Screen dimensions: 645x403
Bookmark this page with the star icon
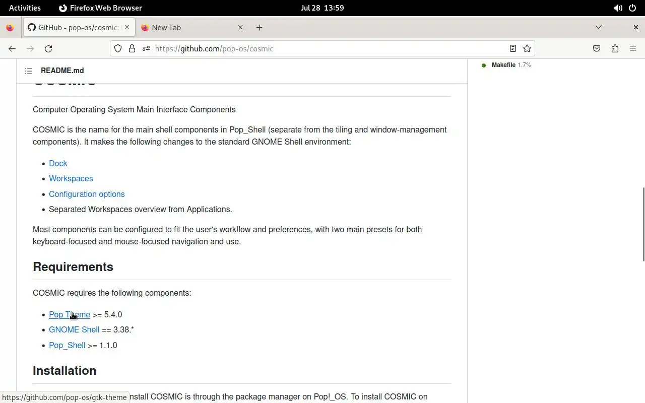pos(527,49)
